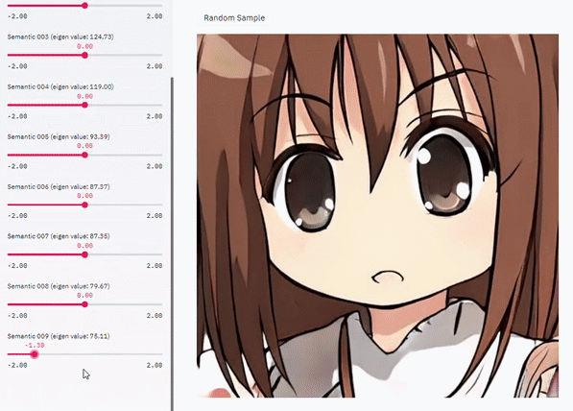Click the -1.38 value above Semantic 009 slider

tap(35, 345)
